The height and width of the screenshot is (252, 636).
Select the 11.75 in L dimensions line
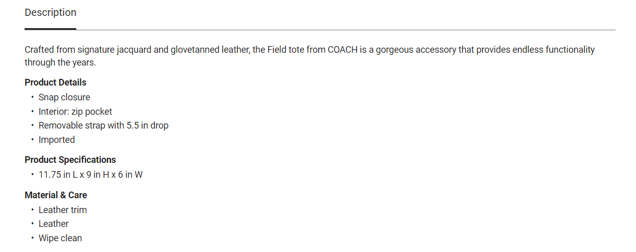pyautogui.click(x=91, y=175)
